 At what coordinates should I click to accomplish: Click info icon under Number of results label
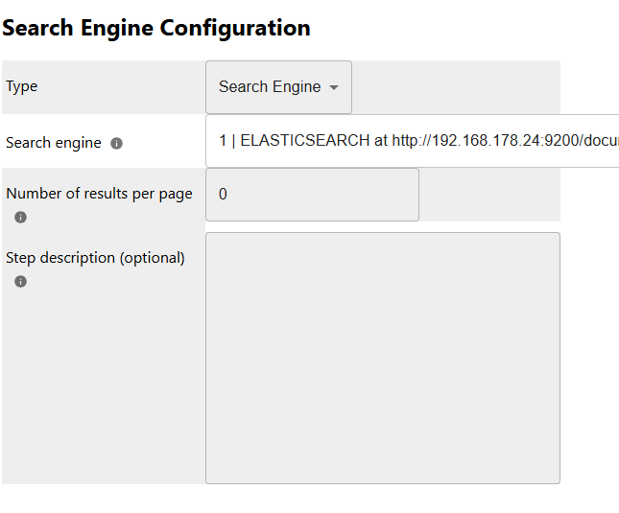[x=20, y=218]
